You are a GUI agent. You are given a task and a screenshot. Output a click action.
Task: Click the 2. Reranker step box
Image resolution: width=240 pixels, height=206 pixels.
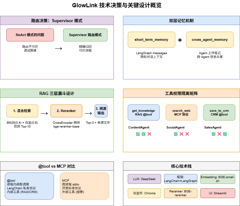pos(66,111)
